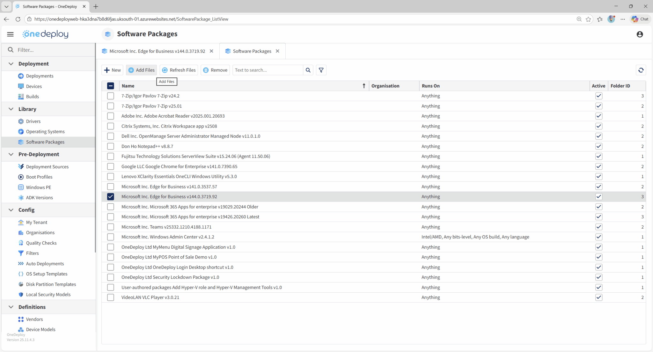Click the browser back arrow
Screen dimensions: 653x352
(x=6, y=19)
